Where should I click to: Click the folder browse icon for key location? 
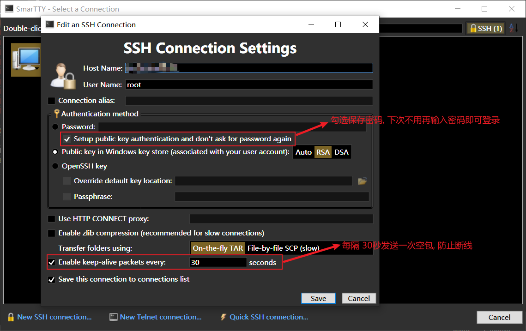pos(362,181)
